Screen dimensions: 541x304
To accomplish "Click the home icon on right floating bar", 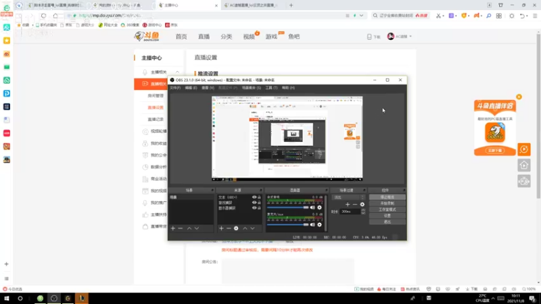I will pyautogui.click(x=524, y=166).
